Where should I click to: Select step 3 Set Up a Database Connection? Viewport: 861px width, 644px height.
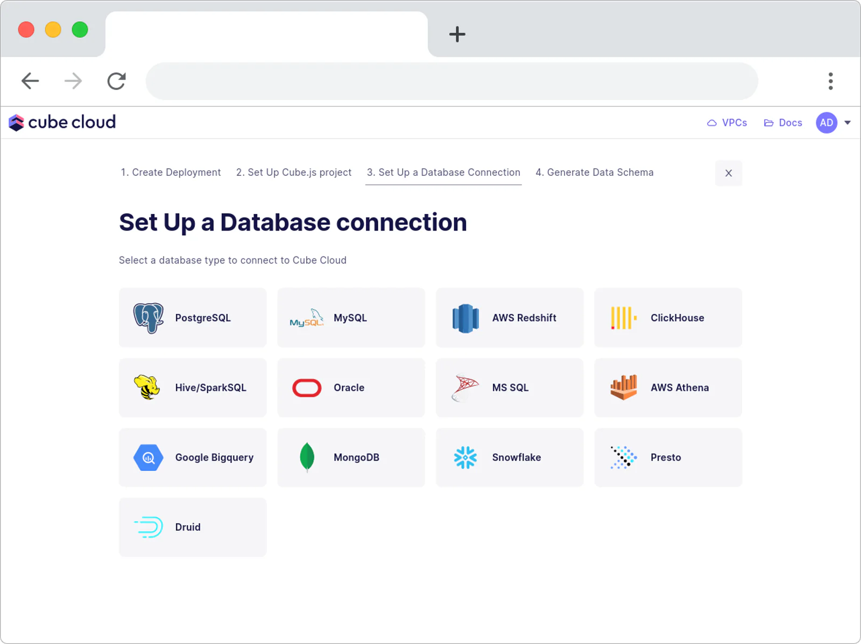pyautogui.click(x=443, y=173)
